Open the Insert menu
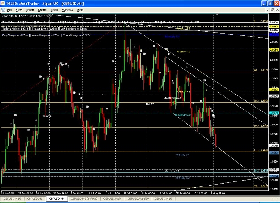Viewport: 280px width, 203px height. [30, 10]
